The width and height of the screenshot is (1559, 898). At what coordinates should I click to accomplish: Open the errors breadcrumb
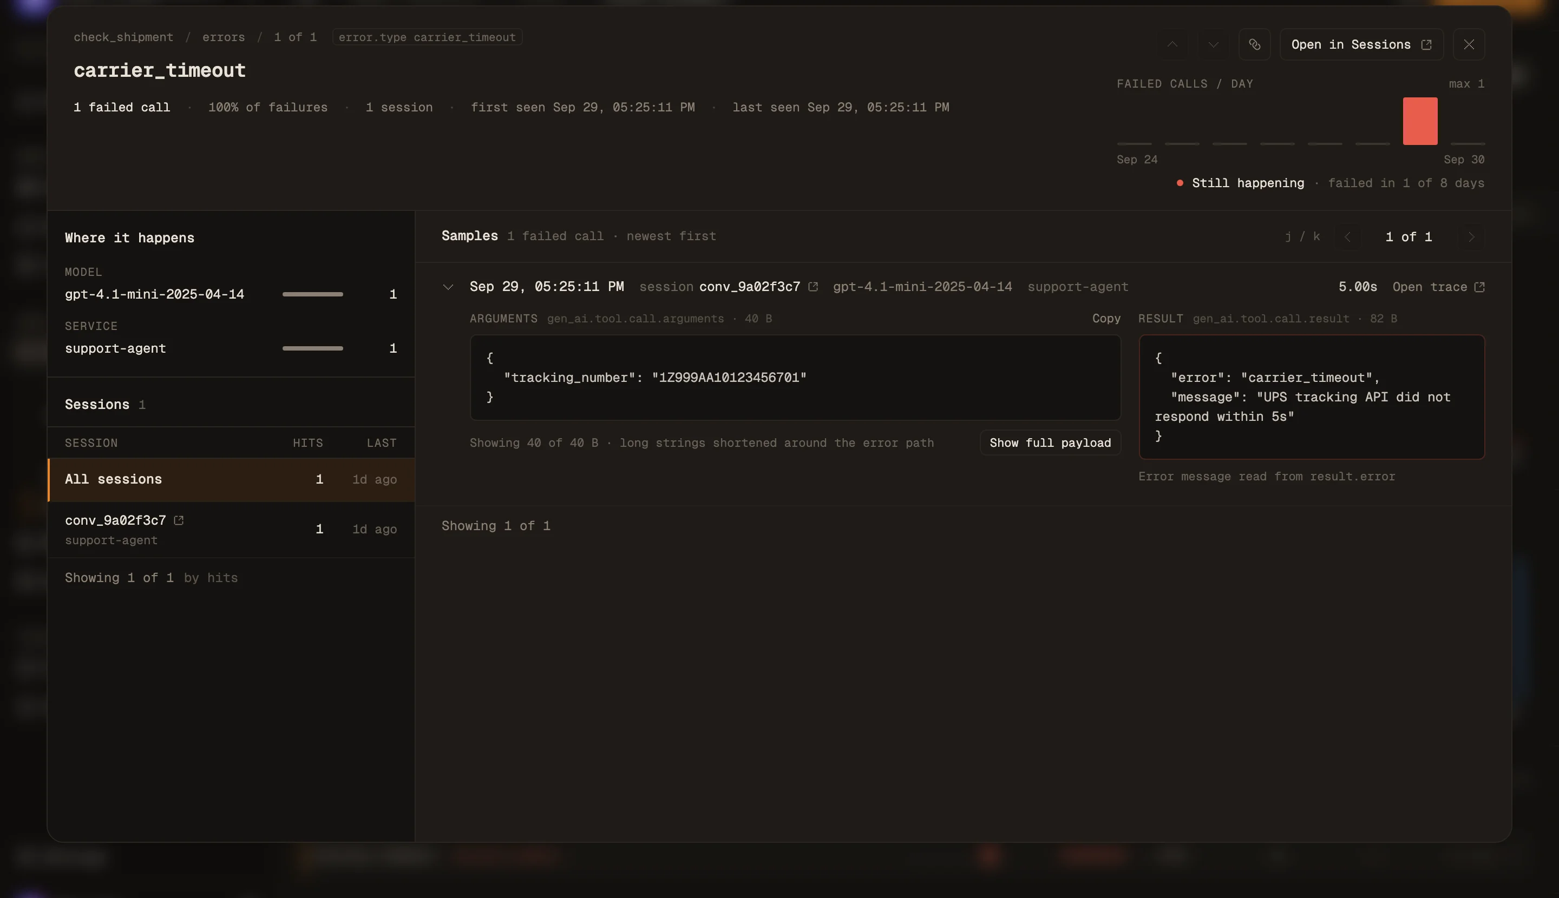[x=224, y=37]
